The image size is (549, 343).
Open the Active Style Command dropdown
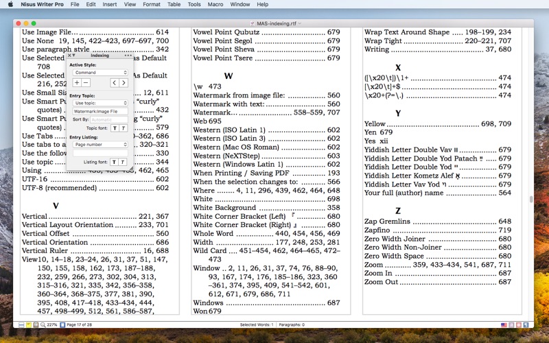(100, 72)
